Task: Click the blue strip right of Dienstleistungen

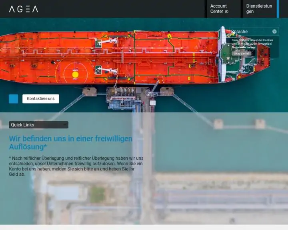Action: (278, 9)
